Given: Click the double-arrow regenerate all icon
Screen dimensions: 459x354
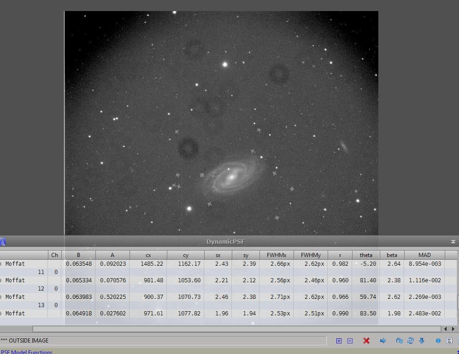Looking at the screenshot, I should (411, 341).
